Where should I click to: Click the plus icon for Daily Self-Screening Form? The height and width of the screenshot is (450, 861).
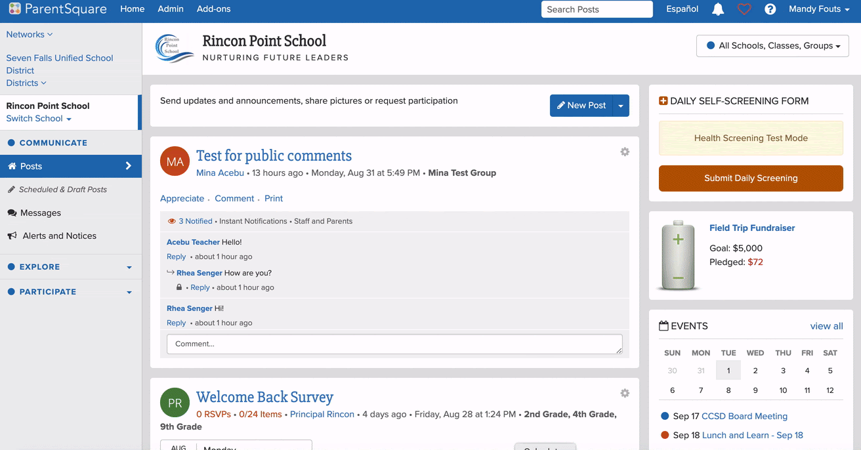click(663, 101)
